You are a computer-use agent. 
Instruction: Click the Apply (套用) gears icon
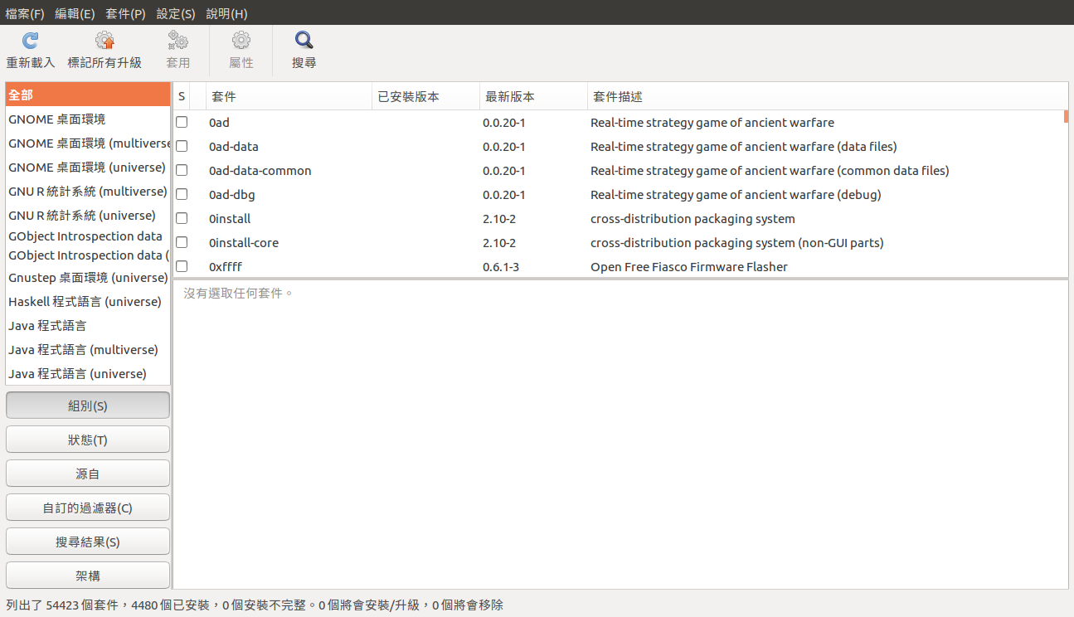click(177, 41)
